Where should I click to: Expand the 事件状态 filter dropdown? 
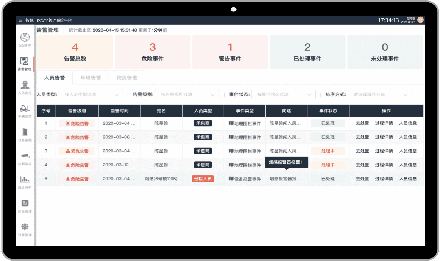[x=283, y=95]
